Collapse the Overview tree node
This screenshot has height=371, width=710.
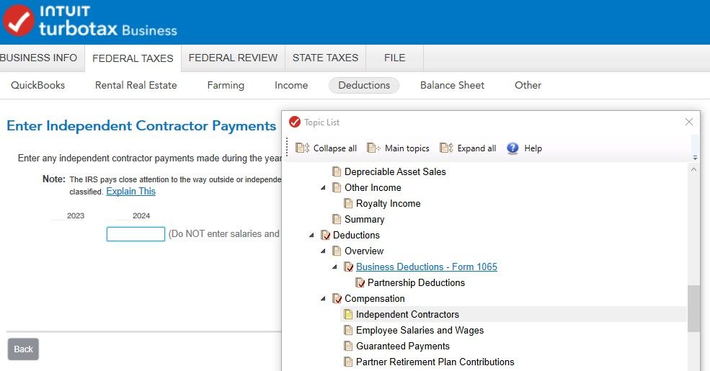(323, 251)
